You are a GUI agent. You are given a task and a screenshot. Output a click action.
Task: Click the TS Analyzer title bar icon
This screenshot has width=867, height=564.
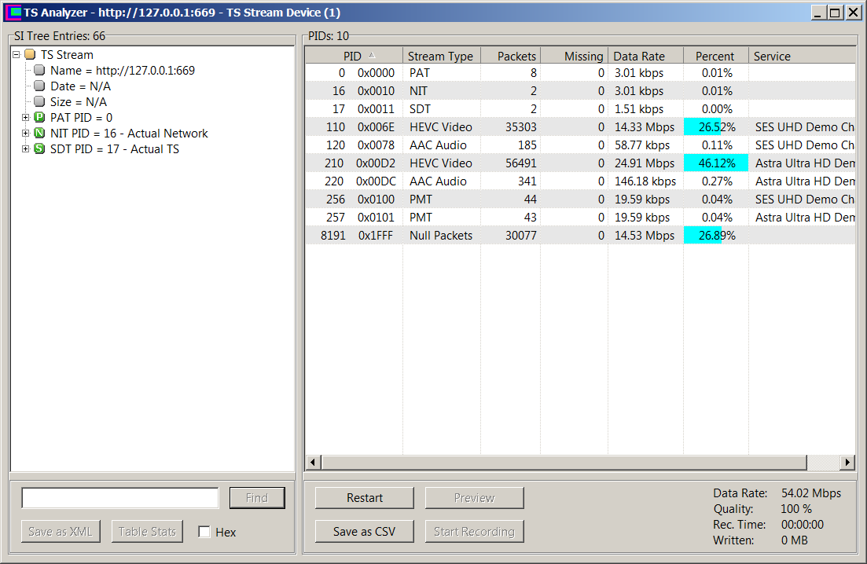[x=14, y=13]
